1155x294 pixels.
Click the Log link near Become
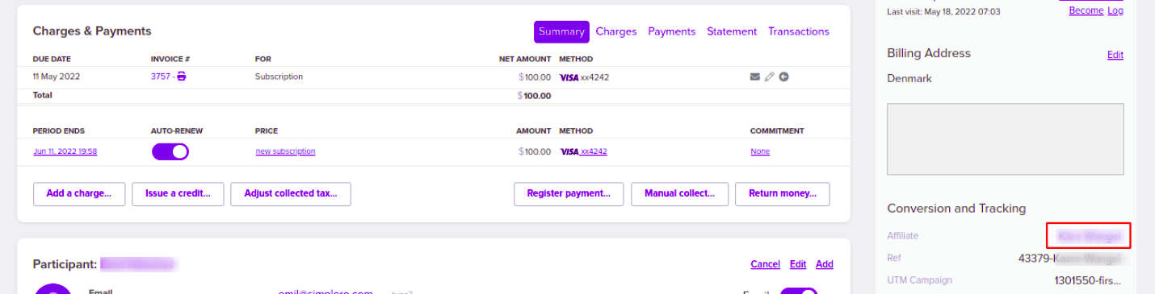click(1115, 10)
